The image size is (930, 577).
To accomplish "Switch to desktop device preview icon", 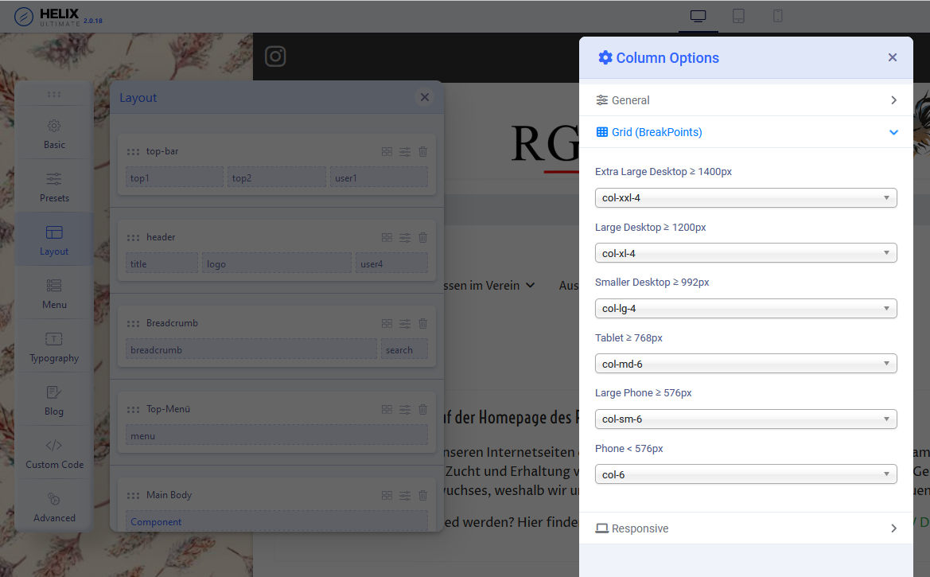I will coord(698,16).
